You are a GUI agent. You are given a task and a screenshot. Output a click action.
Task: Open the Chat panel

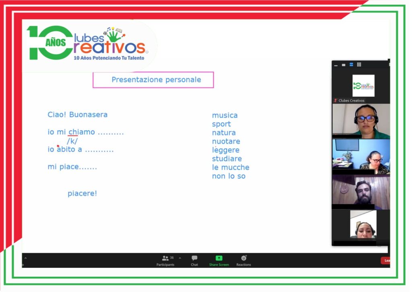(x=194, y=260)
